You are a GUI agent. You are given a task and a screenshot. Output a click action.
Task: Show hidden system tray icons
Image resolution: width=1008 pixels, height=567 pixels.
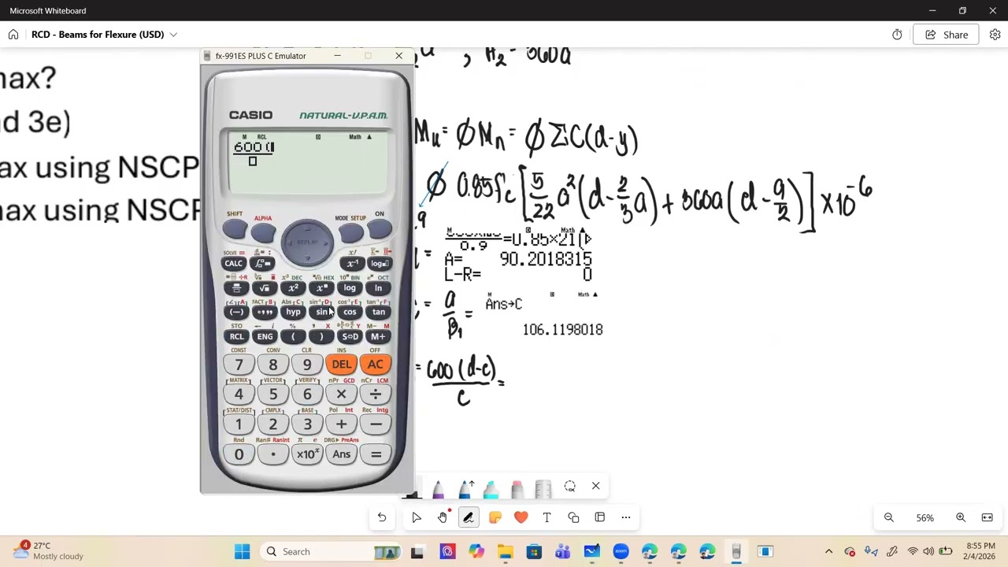coord(828,551)
